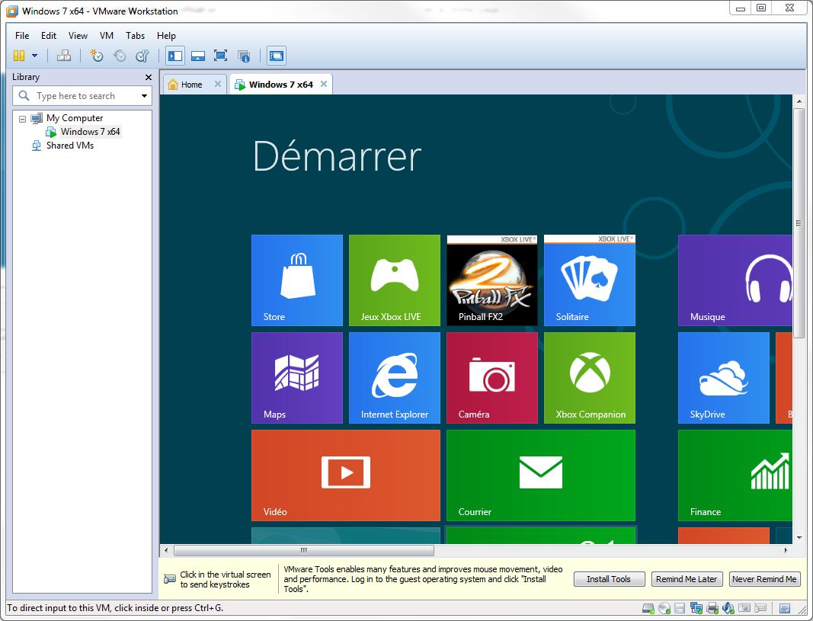Open the Xbox Companion tile
Viewport: 813px width, 621px height.
point(590,378)
